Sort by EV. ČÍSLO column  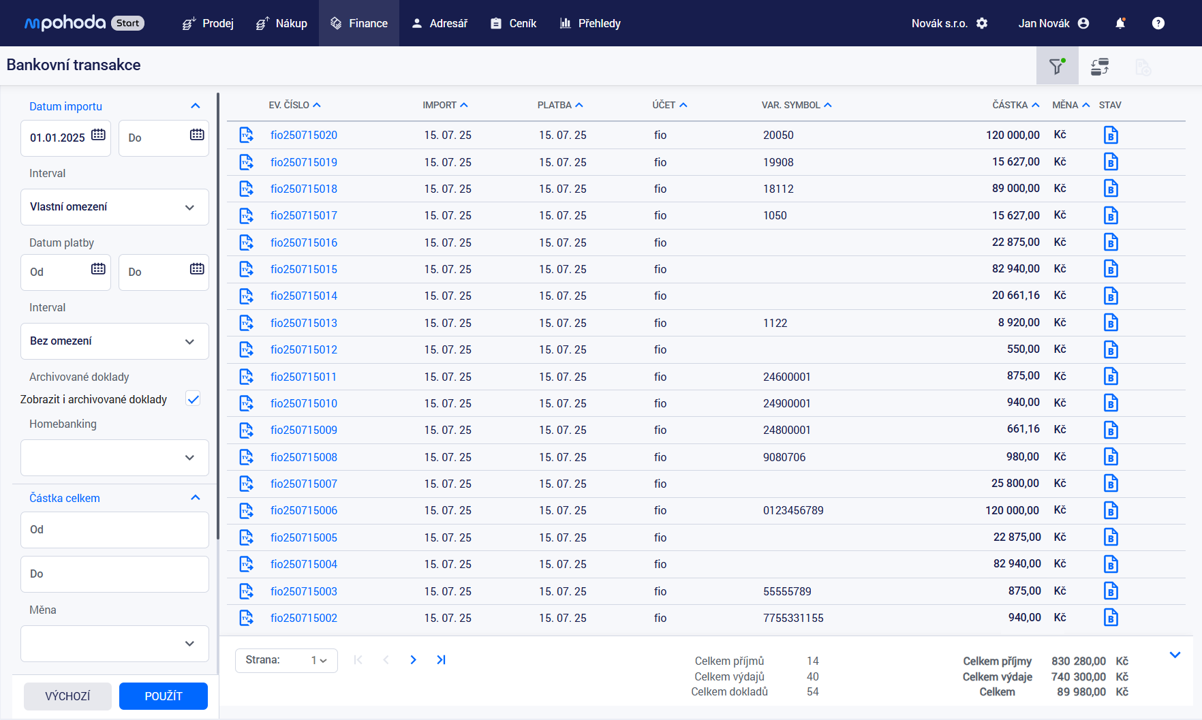(x=294, y=105)
